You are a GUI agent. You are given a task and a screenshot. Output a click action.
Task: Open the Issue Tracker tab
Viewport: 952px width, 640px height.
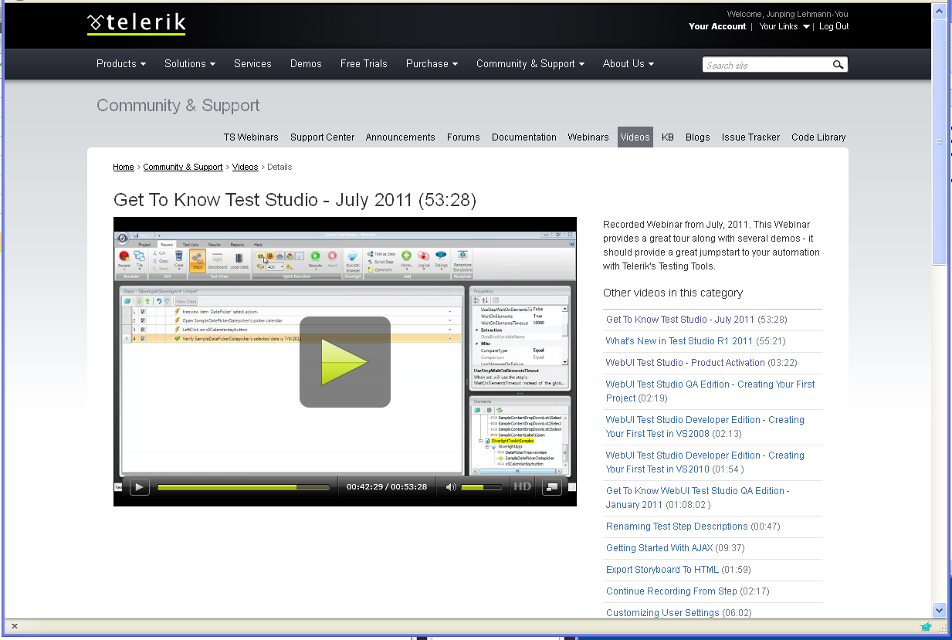coord(750,137)
